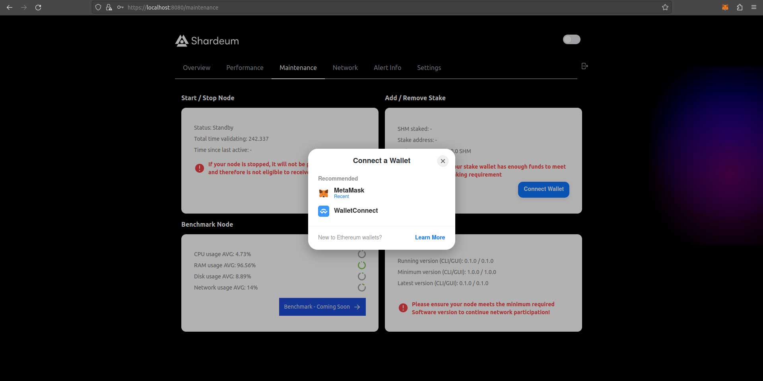
Task: Follow the Learn More link
Action: point(430,237)
